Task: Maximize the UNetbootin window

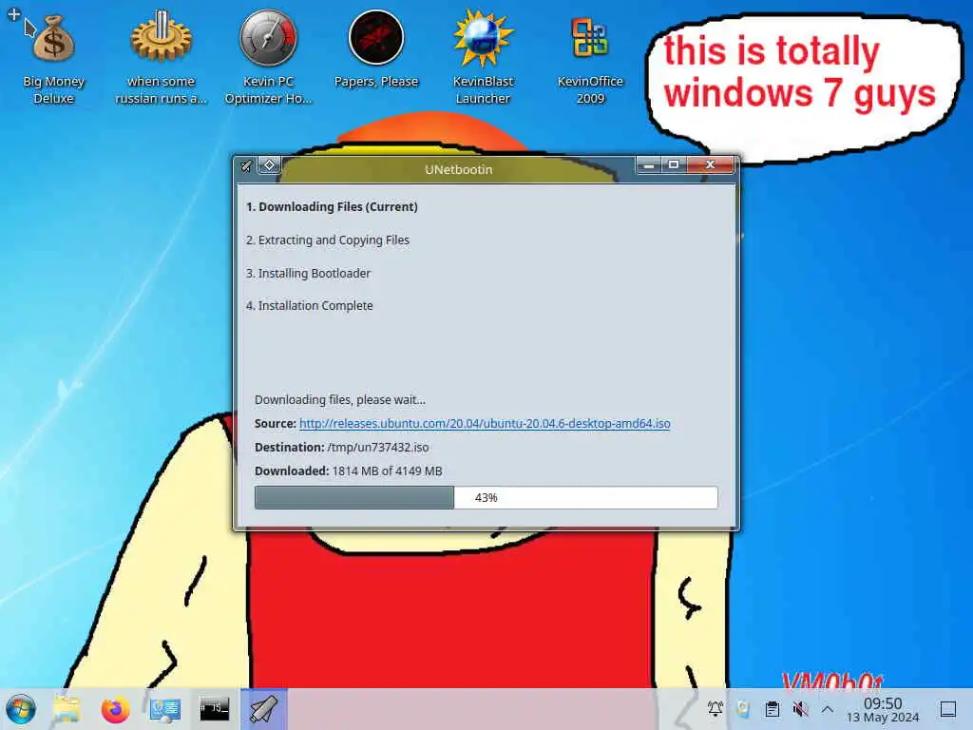Action: pyautogui.click(x=674, y=165)
